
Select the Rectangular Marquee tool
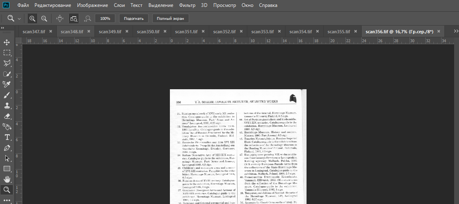click(7, 53)
